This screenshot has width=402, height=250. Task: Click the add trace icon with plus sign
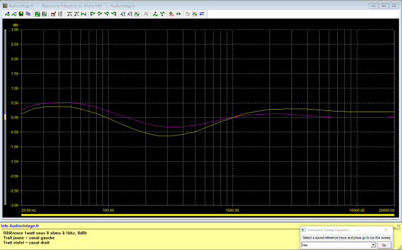pos(8,14)
